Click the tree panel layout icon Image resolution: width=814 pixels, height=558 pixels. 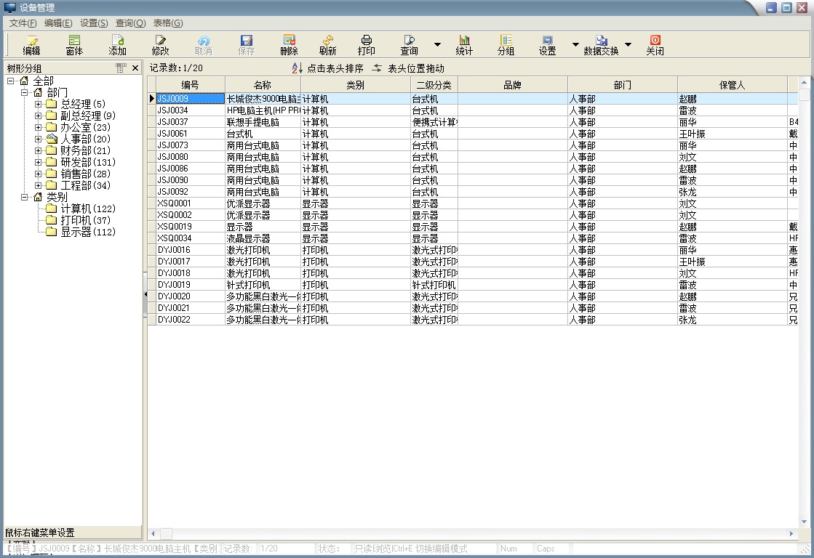(121, 68)
